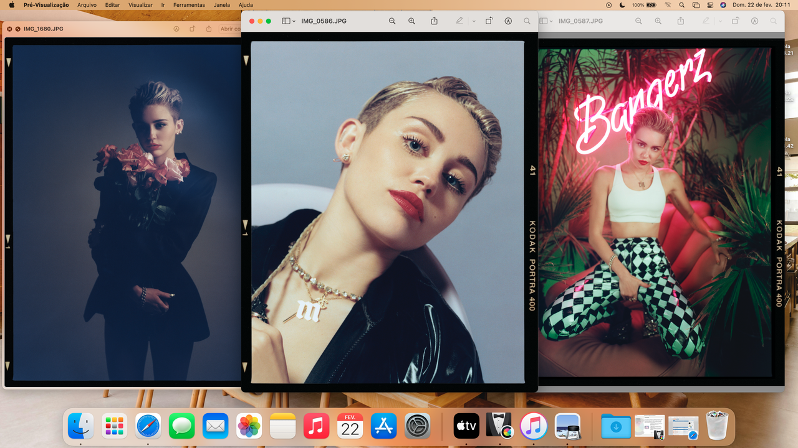Toggle Markup toolbar in IMG_0587.JPG window

pos(754,21)
